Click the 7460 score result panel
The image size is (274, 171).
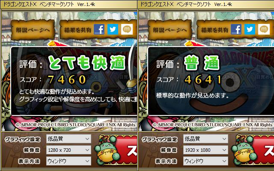(74, 81)
